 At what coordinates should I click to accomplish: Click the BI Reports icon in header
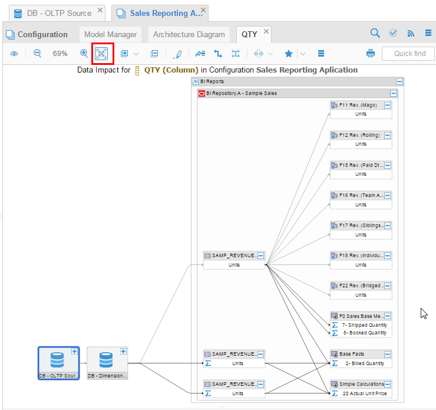196,81
